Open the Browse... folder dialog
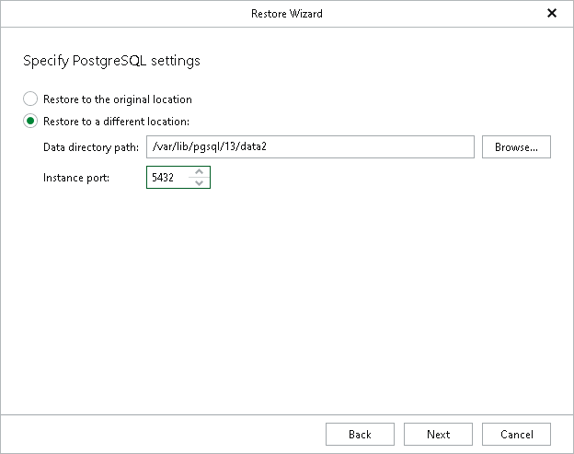Screen dimensions: 574x454 (516, 147)
